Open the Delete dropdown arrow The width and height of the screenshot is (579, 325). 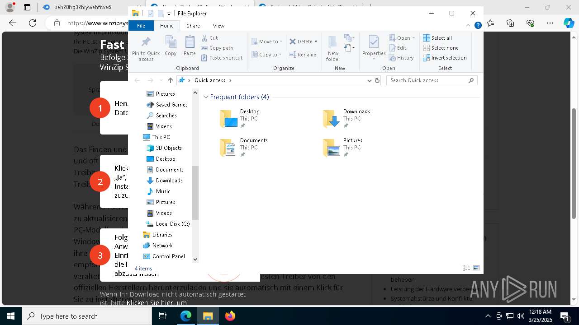click(316, 42)
